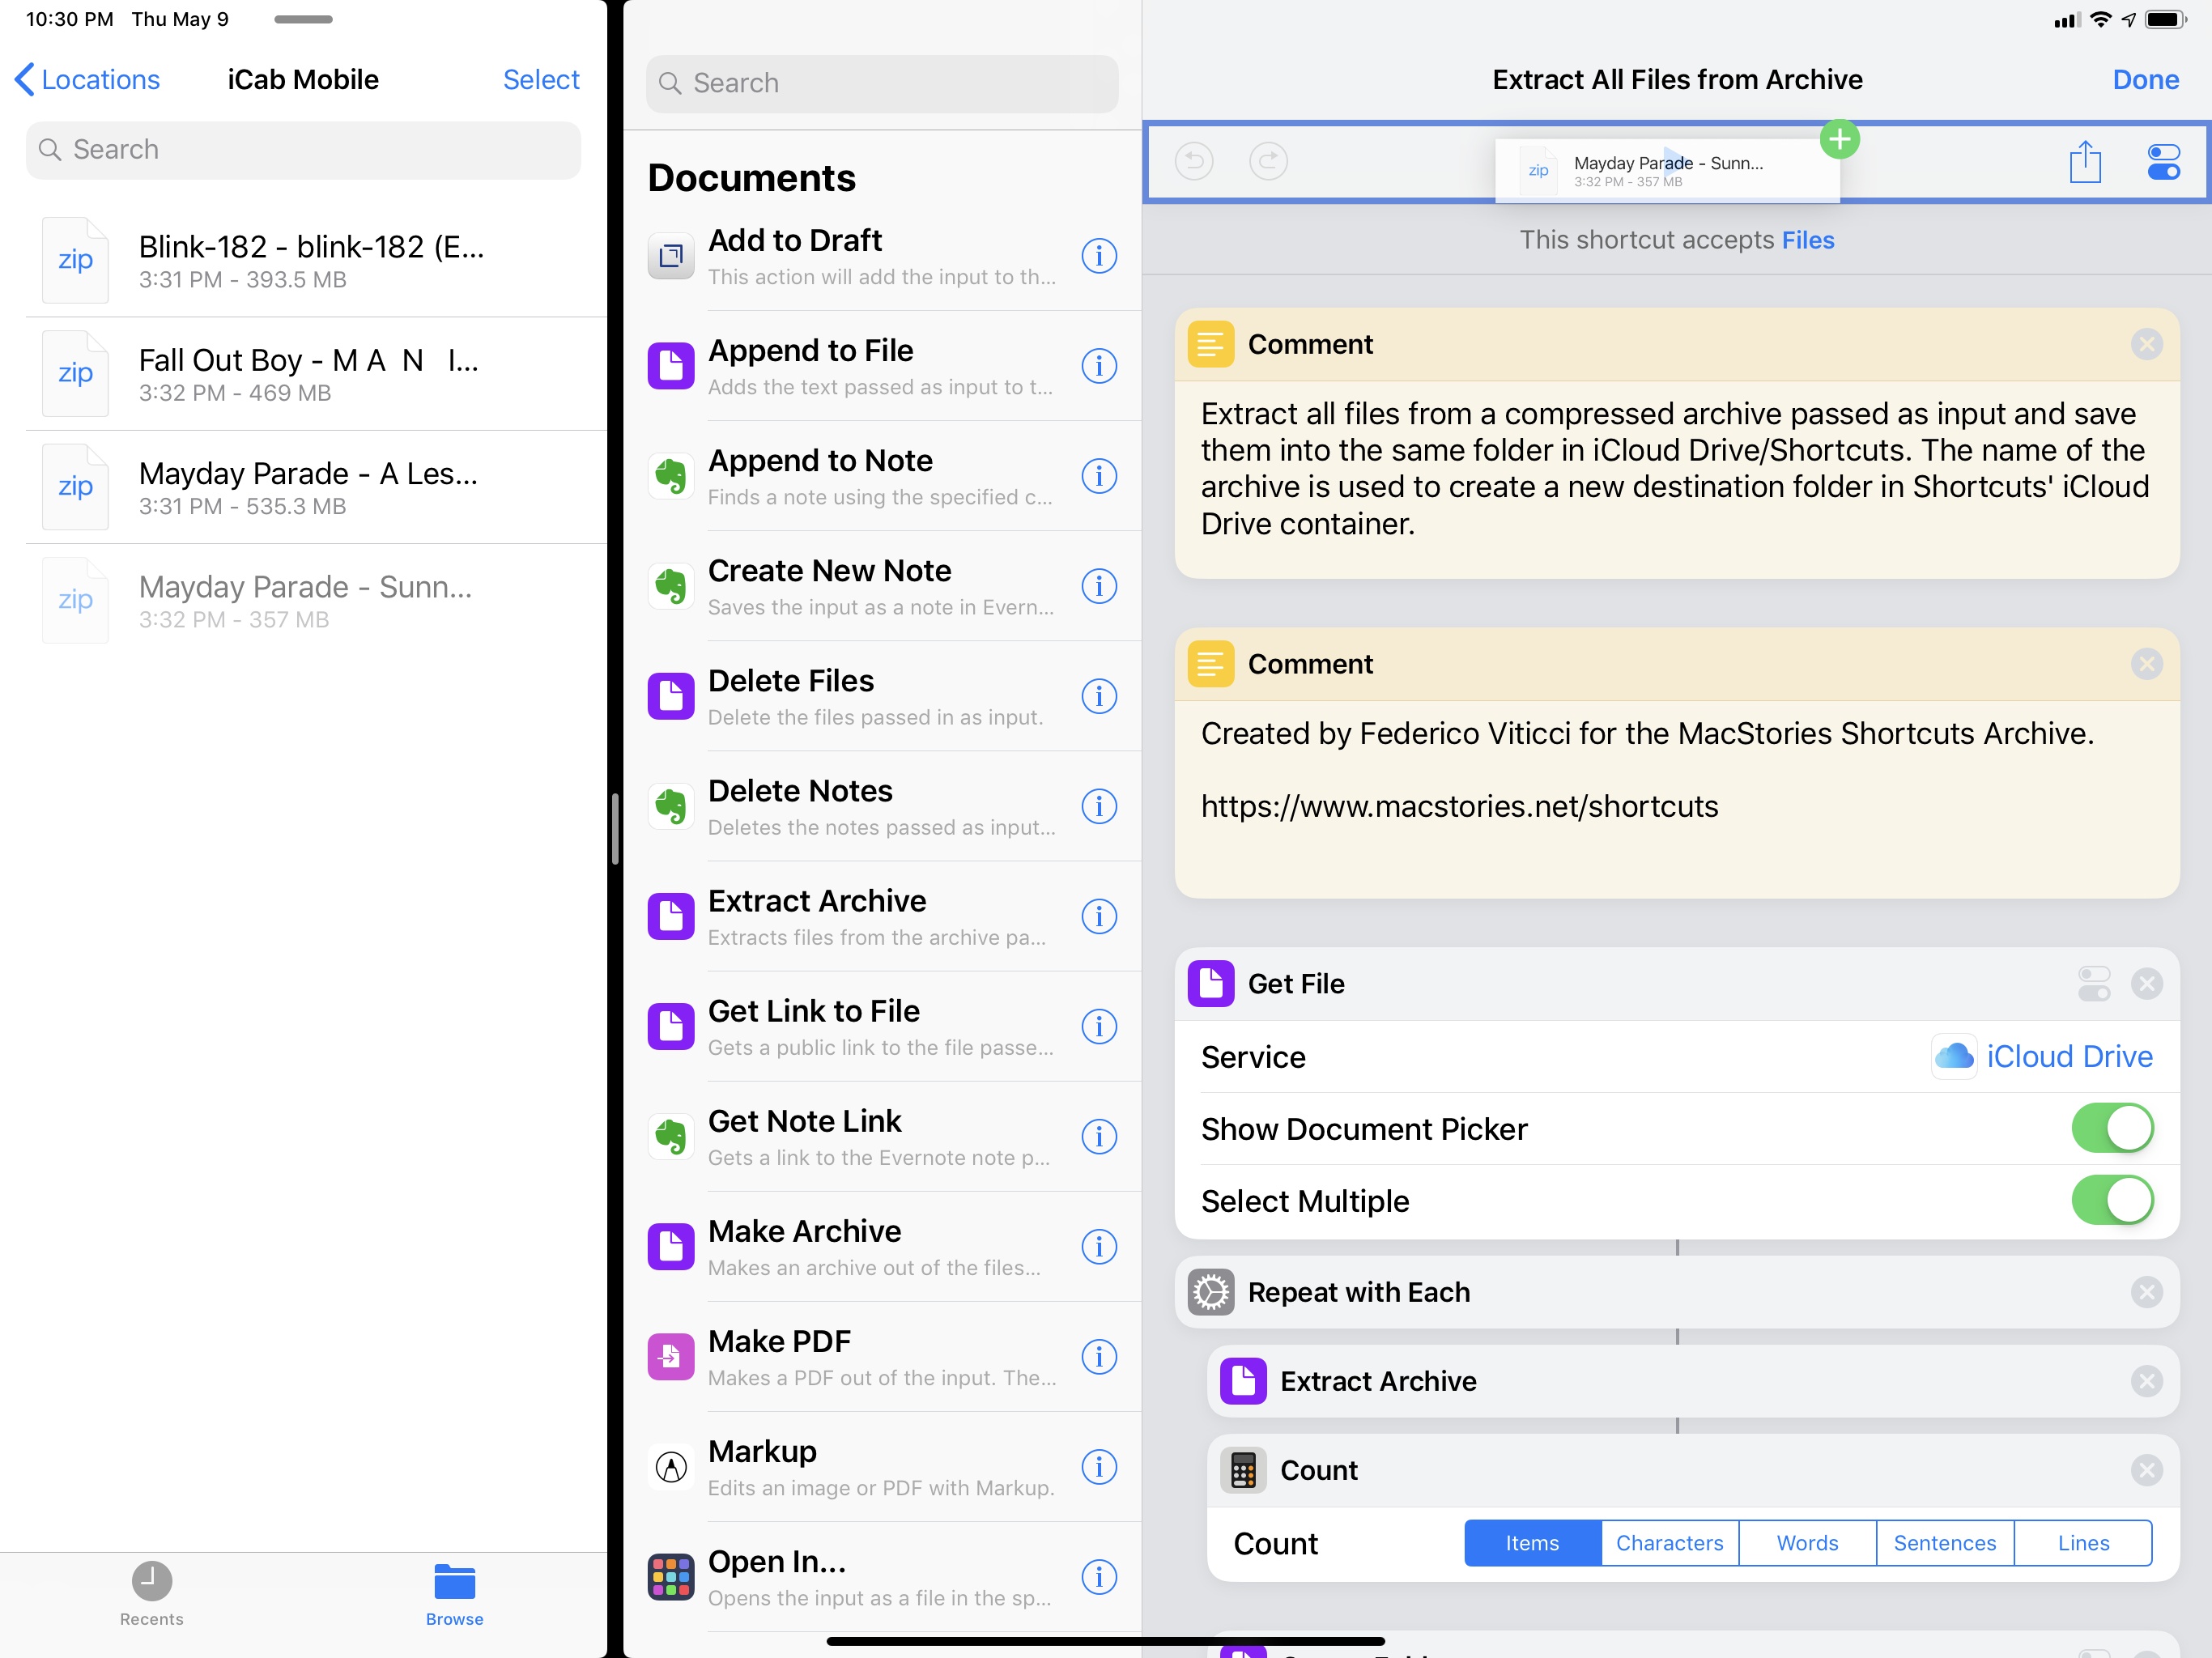
Task: Remove the Comment action crediting Federico Viticci
Action: (x=2146, y=664)
